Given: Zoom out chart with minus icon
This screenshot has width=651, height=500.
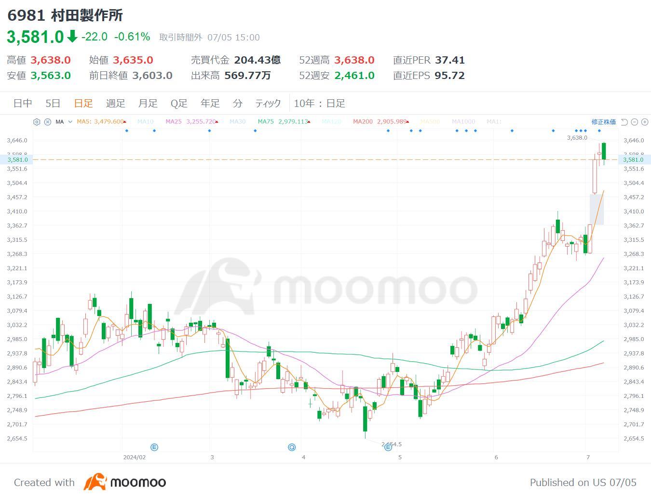Looking at the screenshot, I should pos(635,122).
